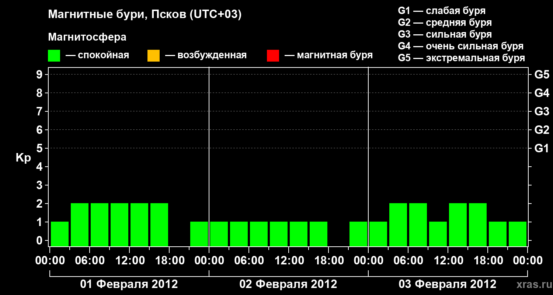Click the 'G2 — средняя буря' legend line
Screen dimensions: 553x295
(445, 22)
